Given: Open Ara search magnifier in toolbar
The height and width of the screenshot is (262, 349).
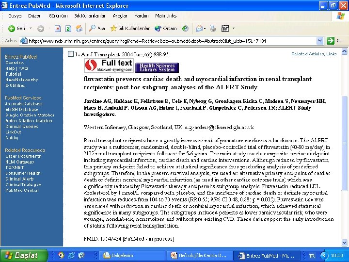Looking at the screenshot, I should coord(97,28).
